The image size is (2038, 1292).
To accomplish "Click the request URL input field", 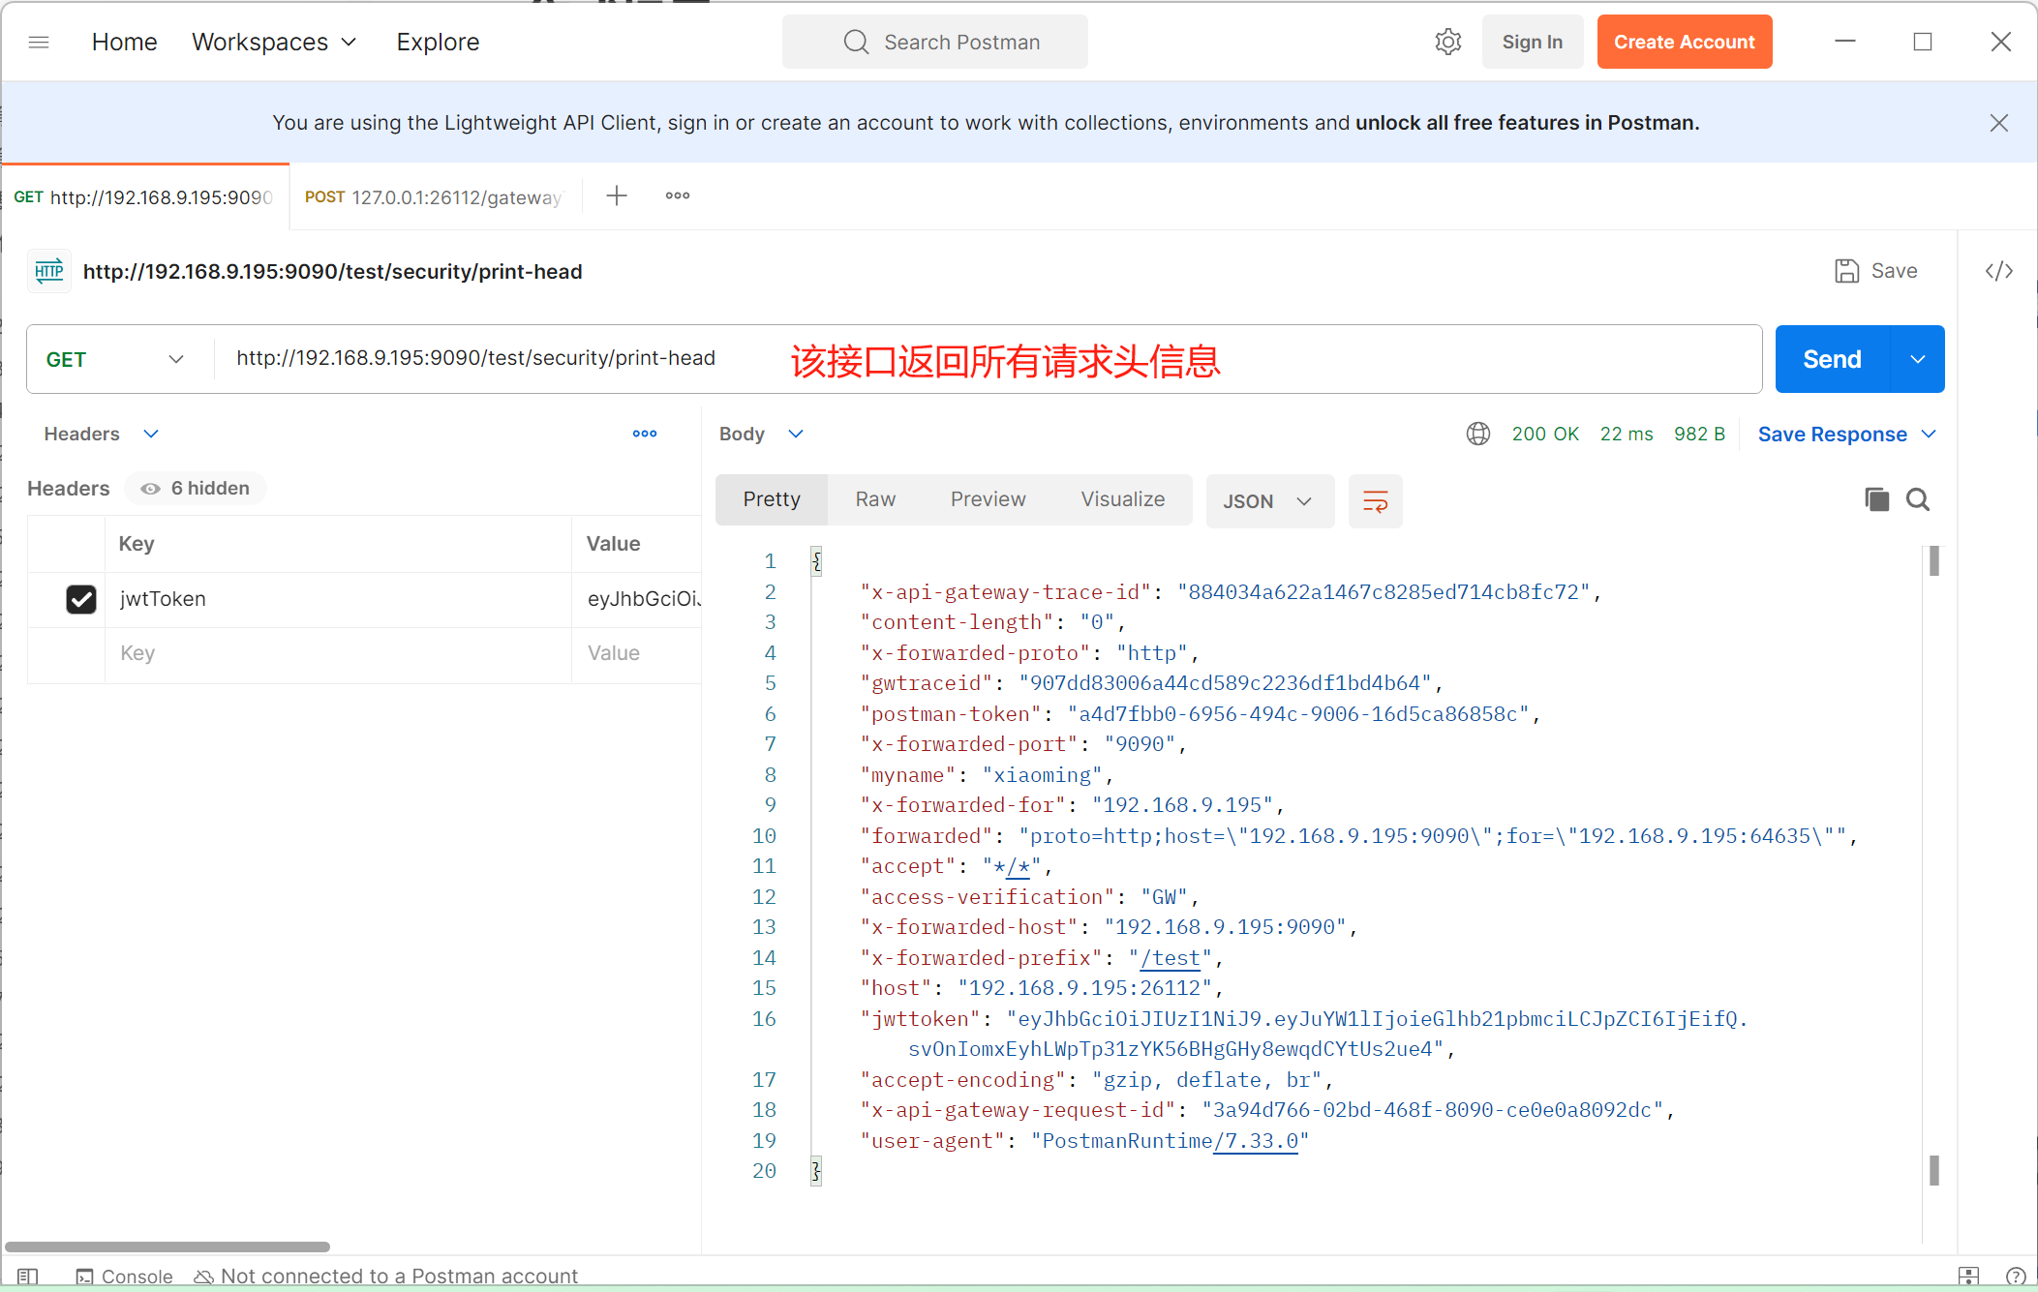I will coord(474,359).
